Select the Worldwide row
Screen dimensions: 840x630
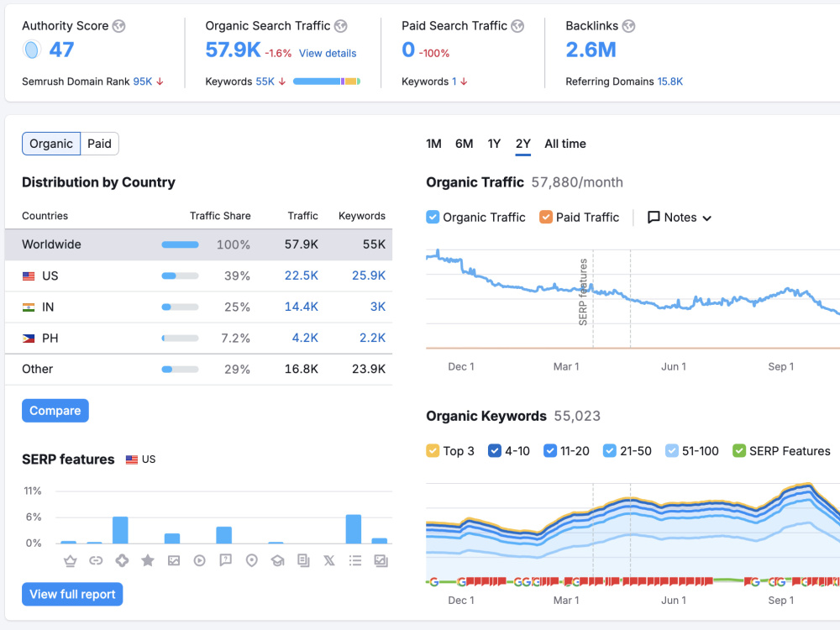coord(199,244)
